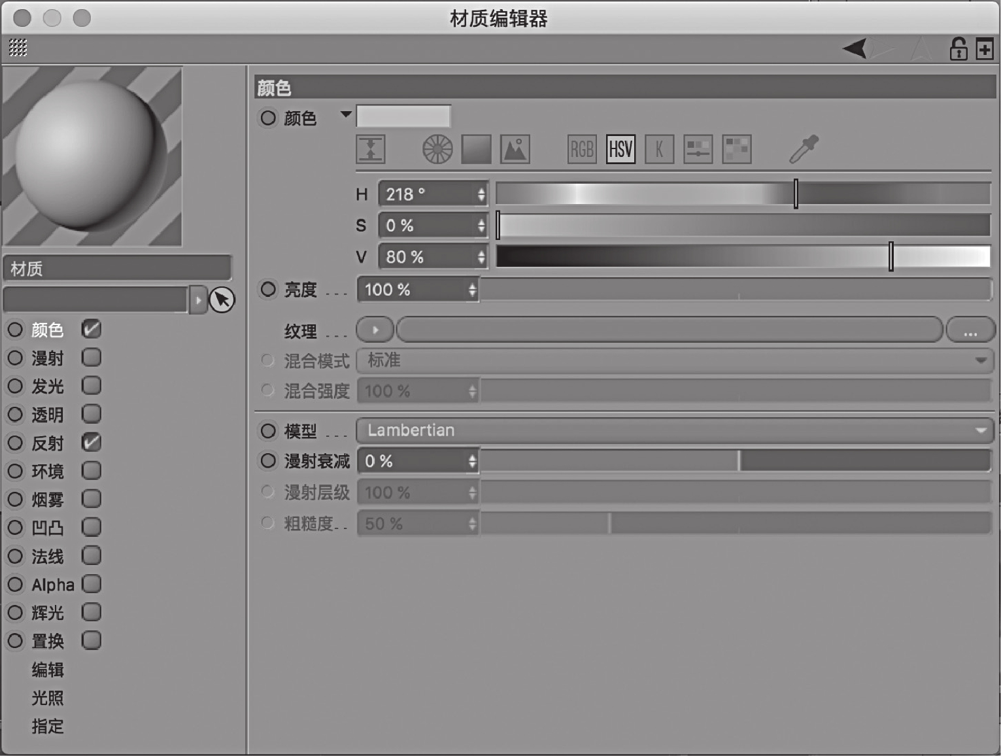
Task: Click the H value stepper arrows
Action: pyautogui.click(x=481, y=194)
